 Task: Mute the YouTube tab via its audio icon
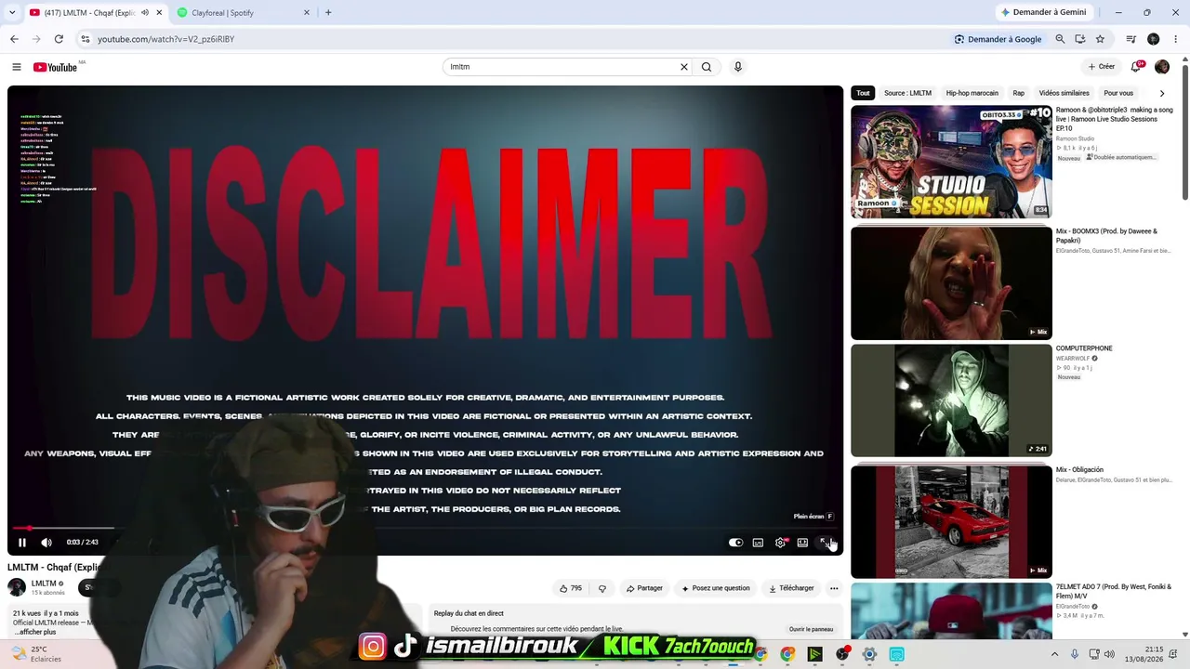[x=145, y=13]
